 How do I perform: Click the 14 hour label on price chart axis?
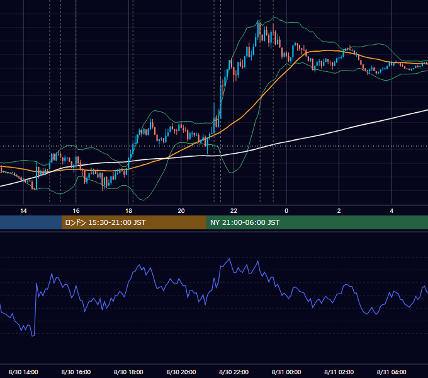(23, 211)
